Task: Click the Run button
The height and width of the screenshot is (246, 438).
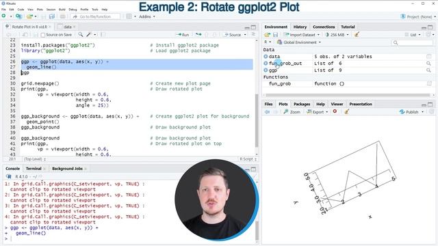Action: pos(183,35)
